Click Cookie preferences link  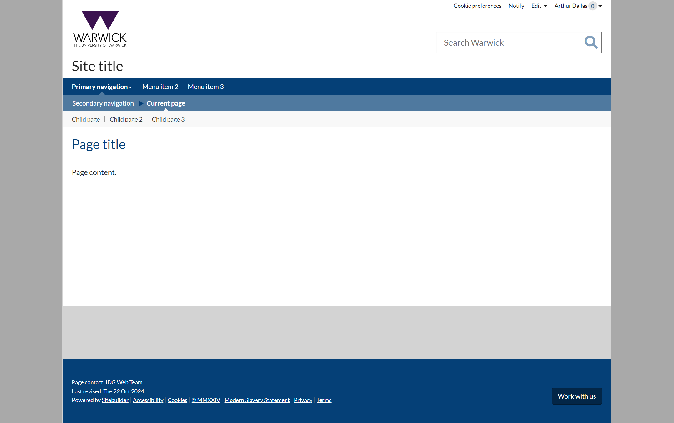pyautogui.click(x=477, y=6)
